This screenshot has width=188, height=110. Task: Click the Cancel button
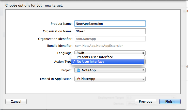pos(16,102)
